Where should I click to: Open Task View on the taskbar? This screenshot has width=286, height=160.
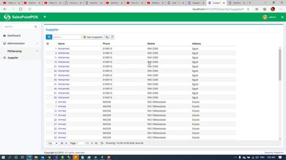22,157
